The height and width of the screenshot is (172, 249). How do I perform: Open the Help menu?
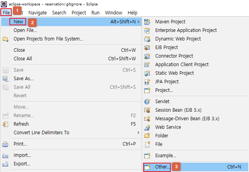(132, 12)
